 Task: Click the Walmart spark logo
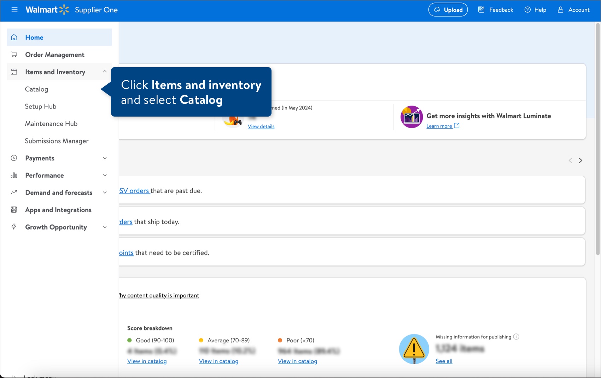pyautogui.click(x=64, y=10)
